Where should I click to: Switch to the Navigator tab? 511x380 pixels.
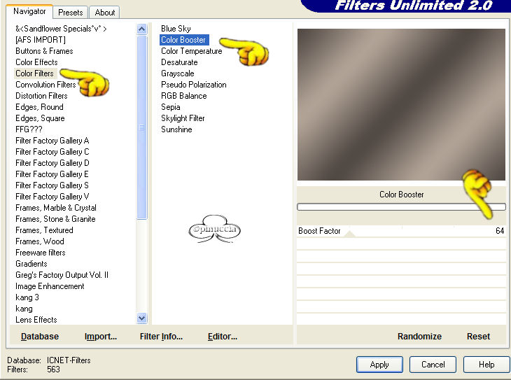coord(29,12)
